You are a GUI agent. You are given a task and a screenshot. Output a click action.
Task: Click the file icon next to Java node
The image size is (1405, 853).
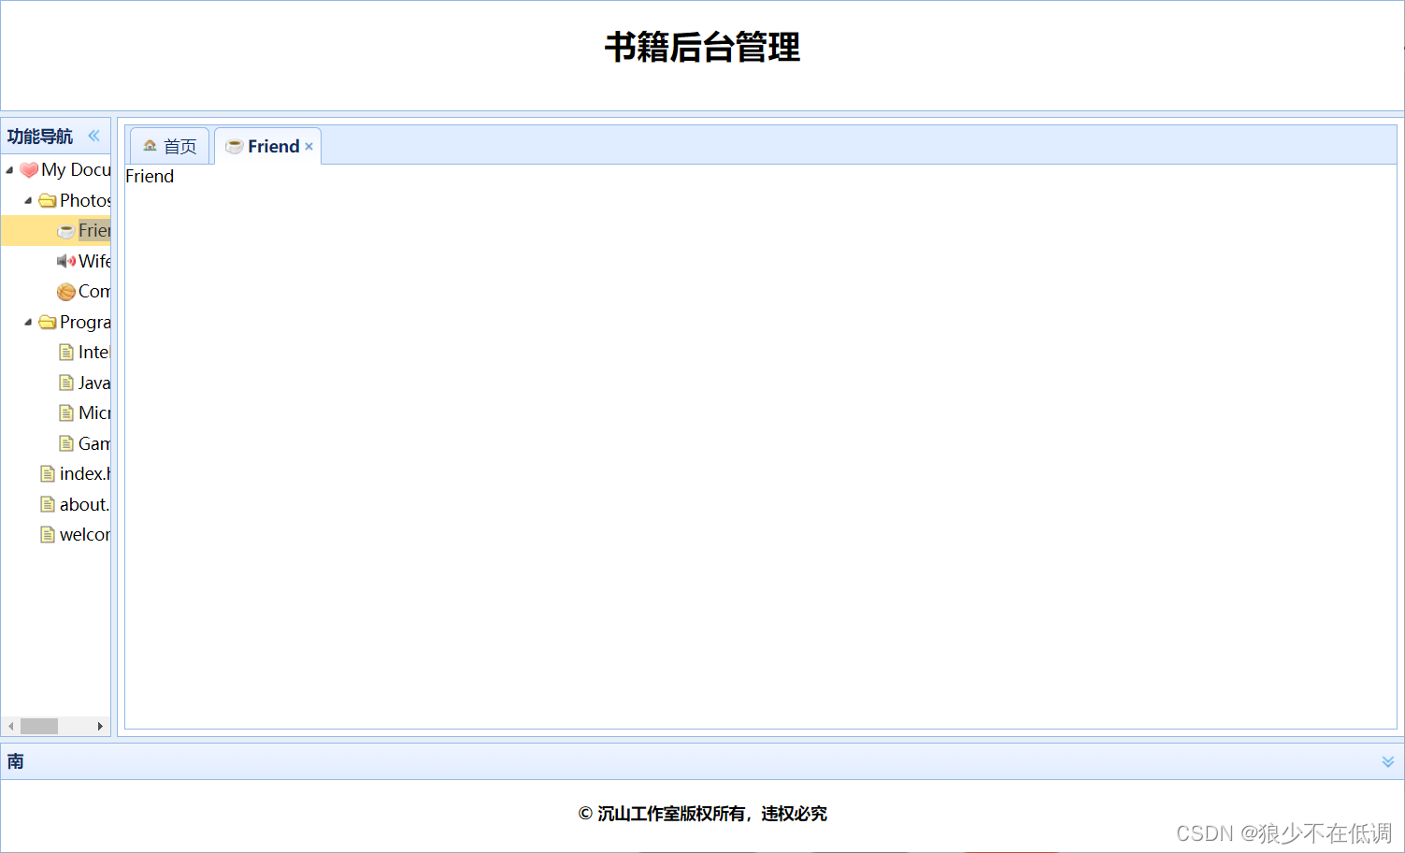(66, 383)
